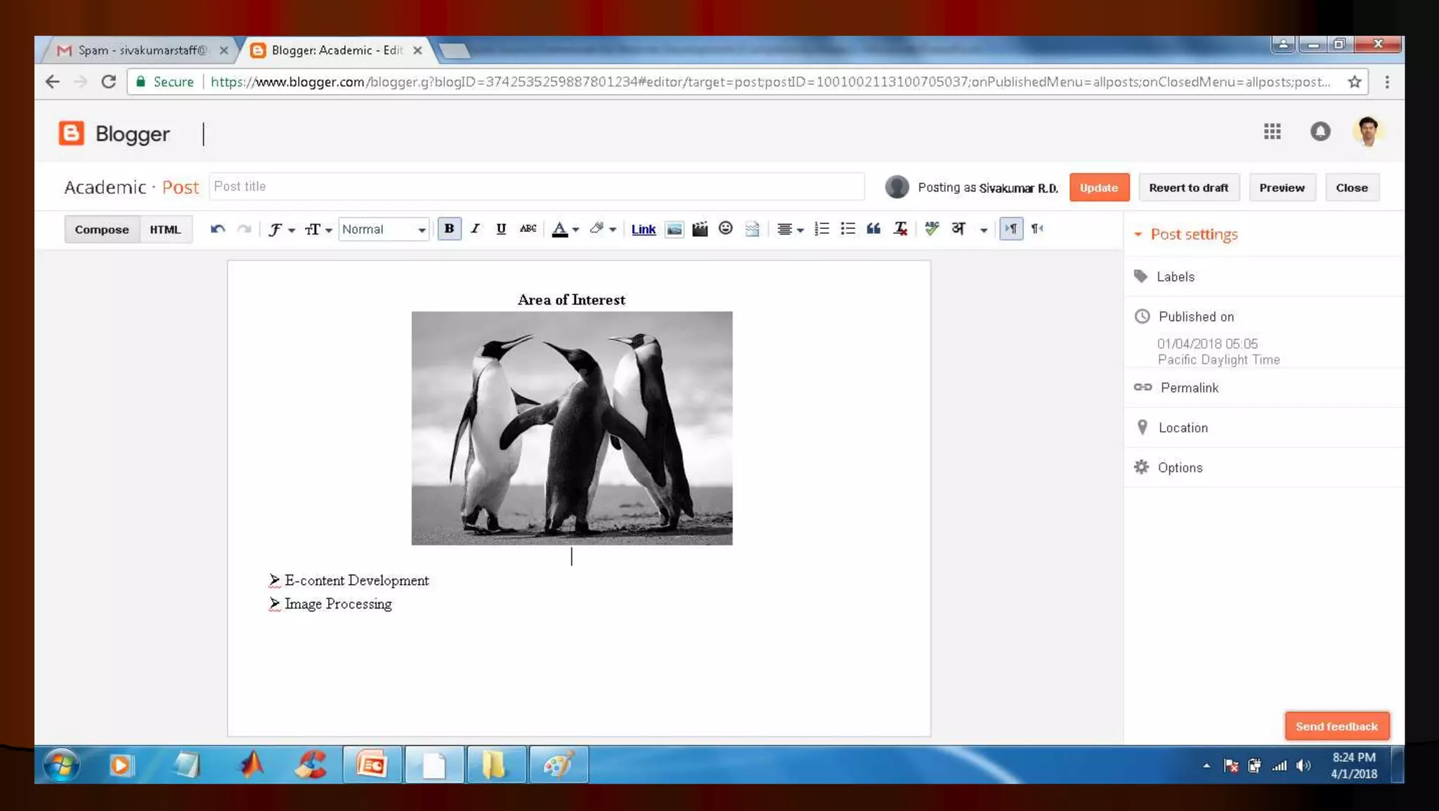
Task: Click the Insert image icon
Action: (x=674, y=230)
